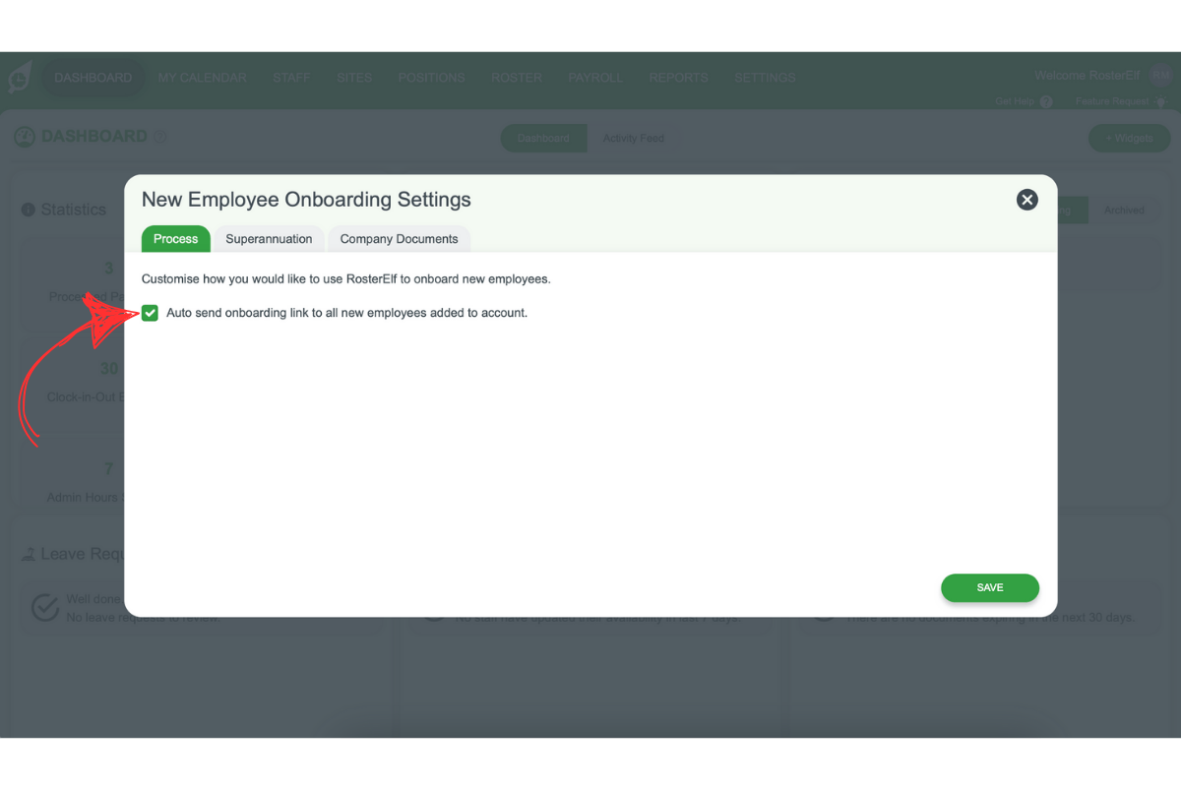Switch to Activity Feed view
Viewport: 1181px width, 787px height.
pos(633,138)
